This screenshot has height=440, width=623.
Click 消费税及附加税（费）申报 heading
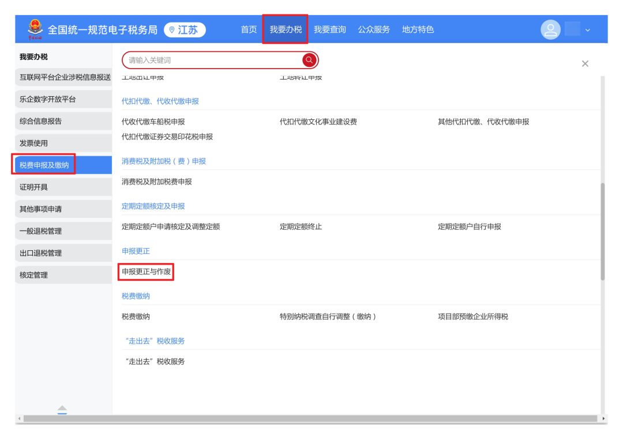[164, 161]
